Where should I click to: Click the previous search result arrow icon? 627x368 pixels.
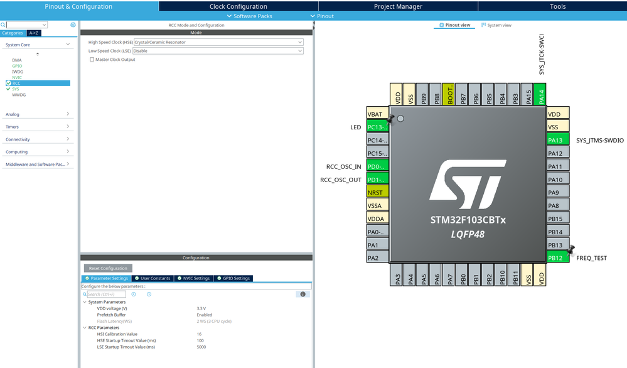(134, 294)
